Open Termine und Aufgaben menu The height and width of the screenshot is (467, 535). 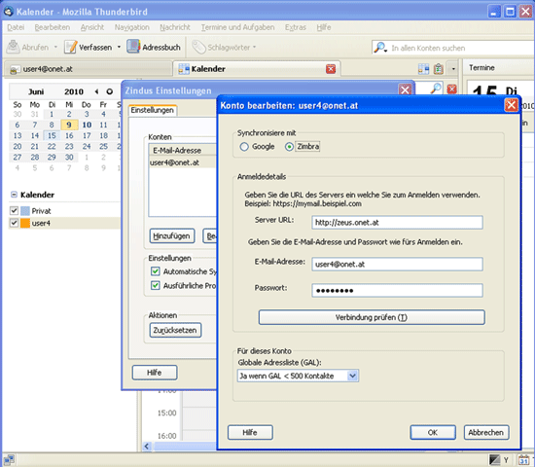click(237, 27)
